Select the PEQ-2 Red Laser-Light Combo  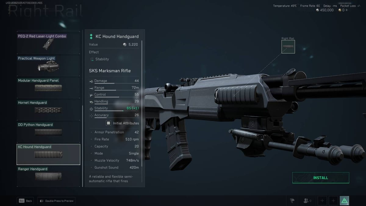pos(48,42)
